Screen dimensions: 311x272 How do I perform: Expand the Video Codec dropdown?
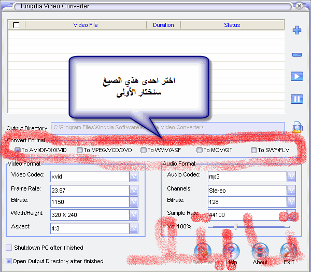[x=134, y=176]
